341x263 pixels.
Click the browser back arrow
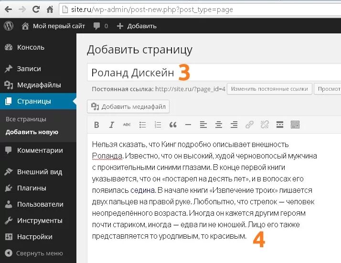tap(8, 10)
